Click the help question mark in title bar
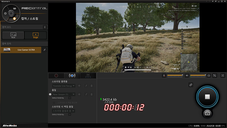 click(210, 1)
